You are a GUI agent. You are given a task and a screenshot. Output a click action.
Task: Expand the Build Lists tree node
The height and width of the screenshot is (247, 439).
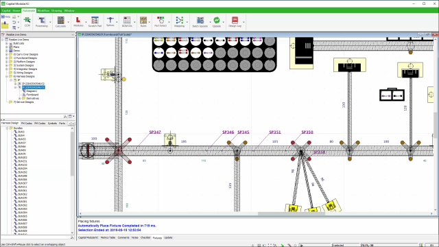click(7, 43)
